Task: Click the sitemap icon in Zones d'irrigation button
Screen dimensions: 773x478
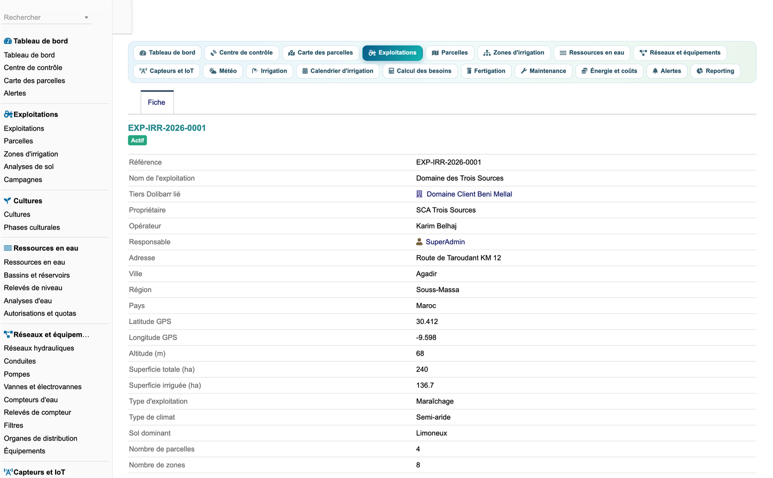Action: point(487,53)
